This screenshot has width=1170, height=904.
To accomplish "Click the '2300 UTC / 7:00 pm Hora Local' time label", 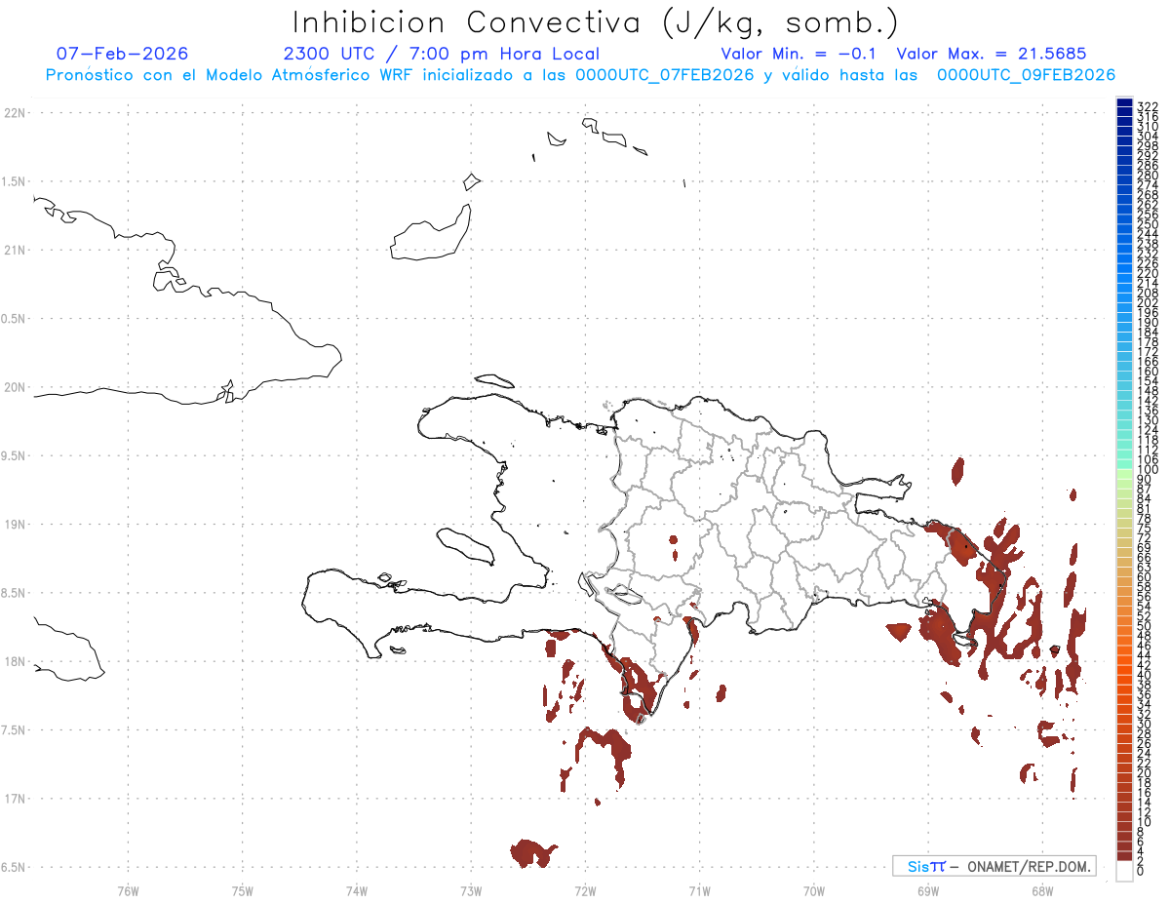I will tap(442, 54).
